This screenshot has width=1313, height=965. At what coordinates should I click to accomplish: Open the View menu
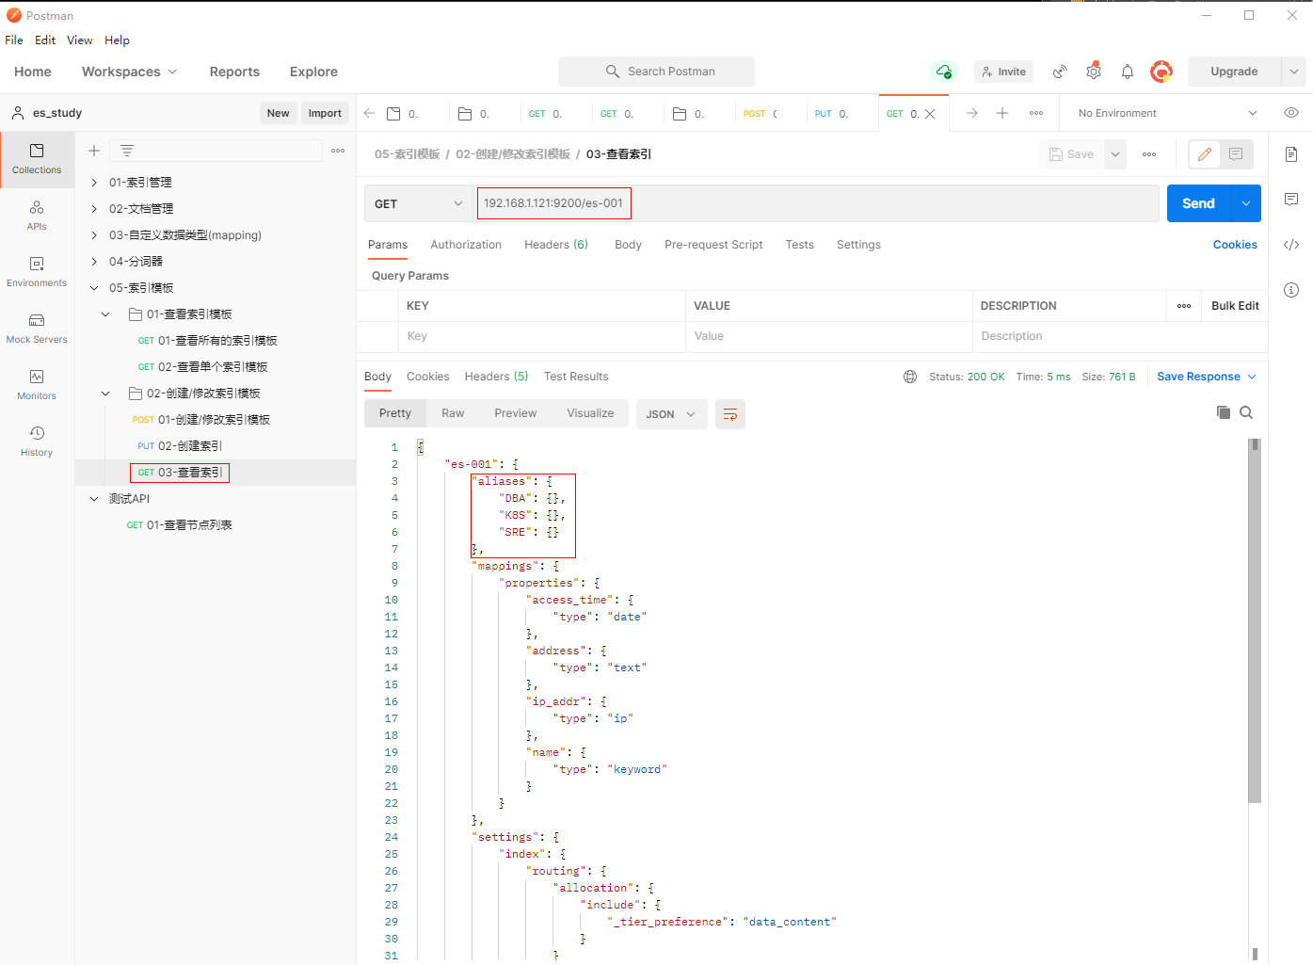click(79, 40)
